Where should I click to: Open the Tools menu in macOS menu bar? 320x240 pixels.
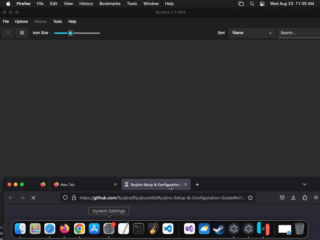pos(132,4)
